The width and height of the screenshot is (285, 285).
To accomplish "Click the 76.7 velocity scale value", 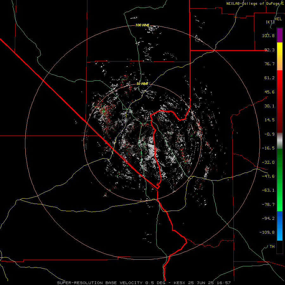I will point(269,64).
